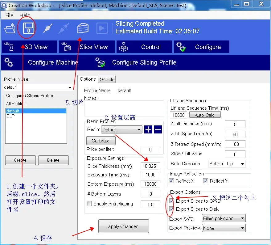Image resolution: width=271 pixels, height=245 pixels.
Task: Click the Delete profile button
Action: [x=53, y=160]
